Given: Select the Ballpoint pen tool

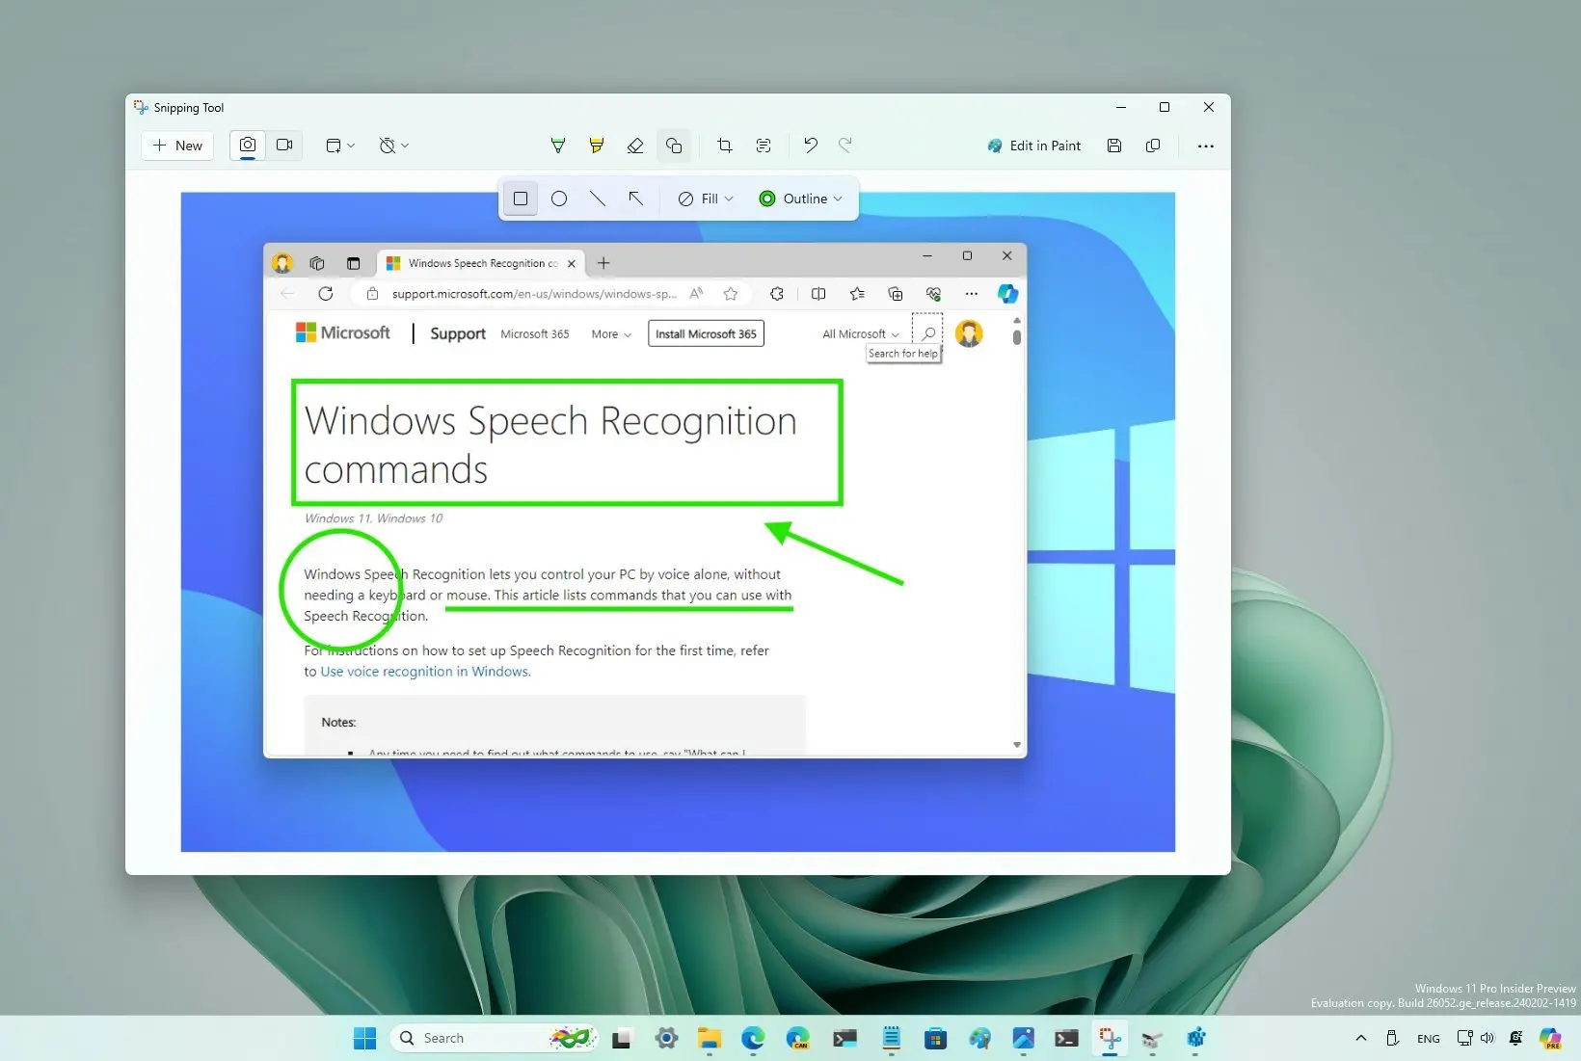Looking at the screenshot, I should coord(557,146).
